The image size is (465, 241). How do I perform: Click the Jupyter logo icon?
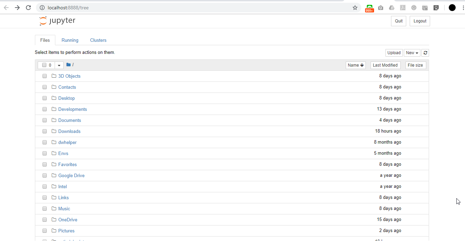(43, 21)
